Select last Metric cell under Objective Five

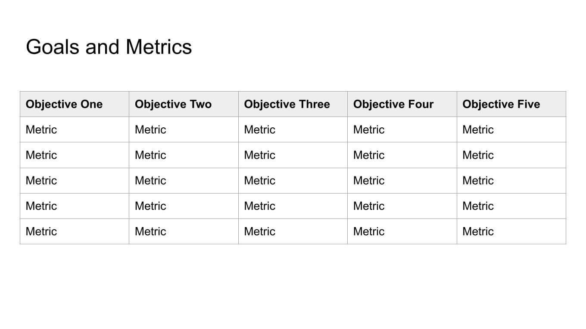[x=511, y=231]
